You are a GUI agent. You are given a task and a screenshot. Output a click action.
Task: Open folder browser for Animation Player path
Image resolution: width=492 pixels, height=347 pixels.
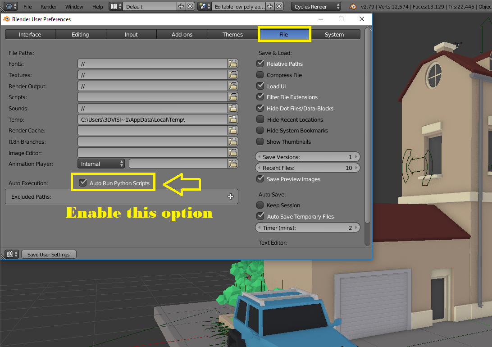click(233, 164)
